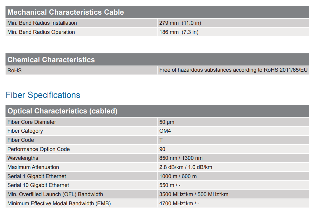
Task: Select the RoHS row label
Action: point(14,70)
